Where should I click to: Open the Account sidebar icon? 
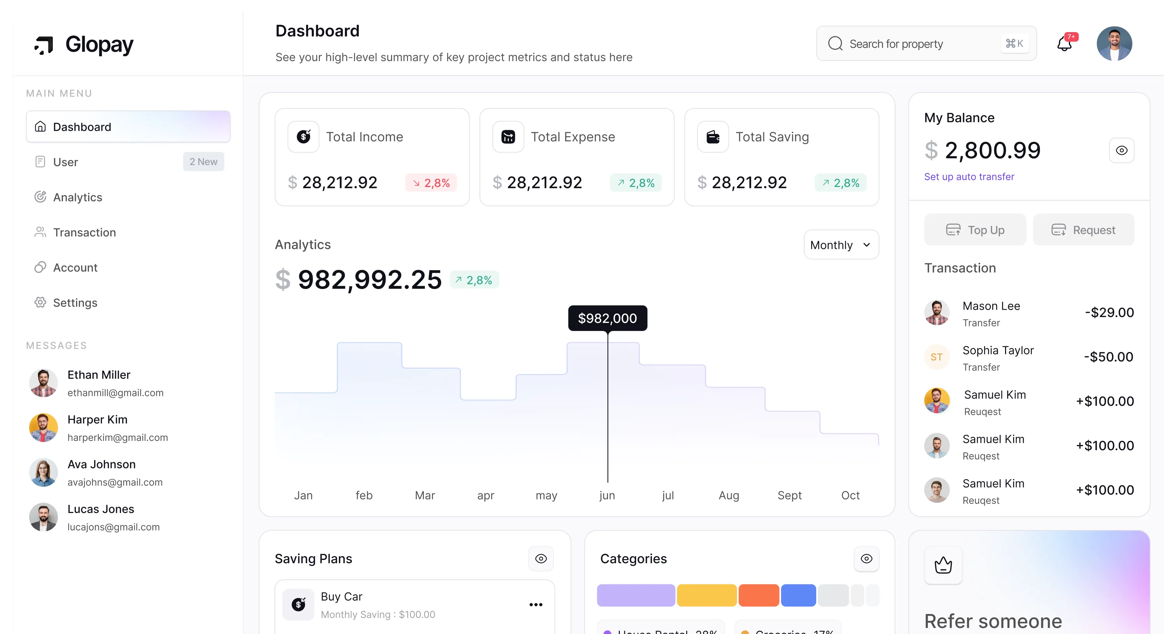[x=40, y=267]
